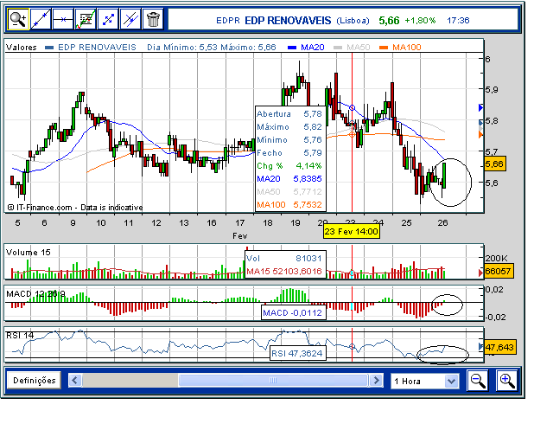Select the trend line drawing tool
Screen dimensions: 553x443
click(x=41, y=19)
